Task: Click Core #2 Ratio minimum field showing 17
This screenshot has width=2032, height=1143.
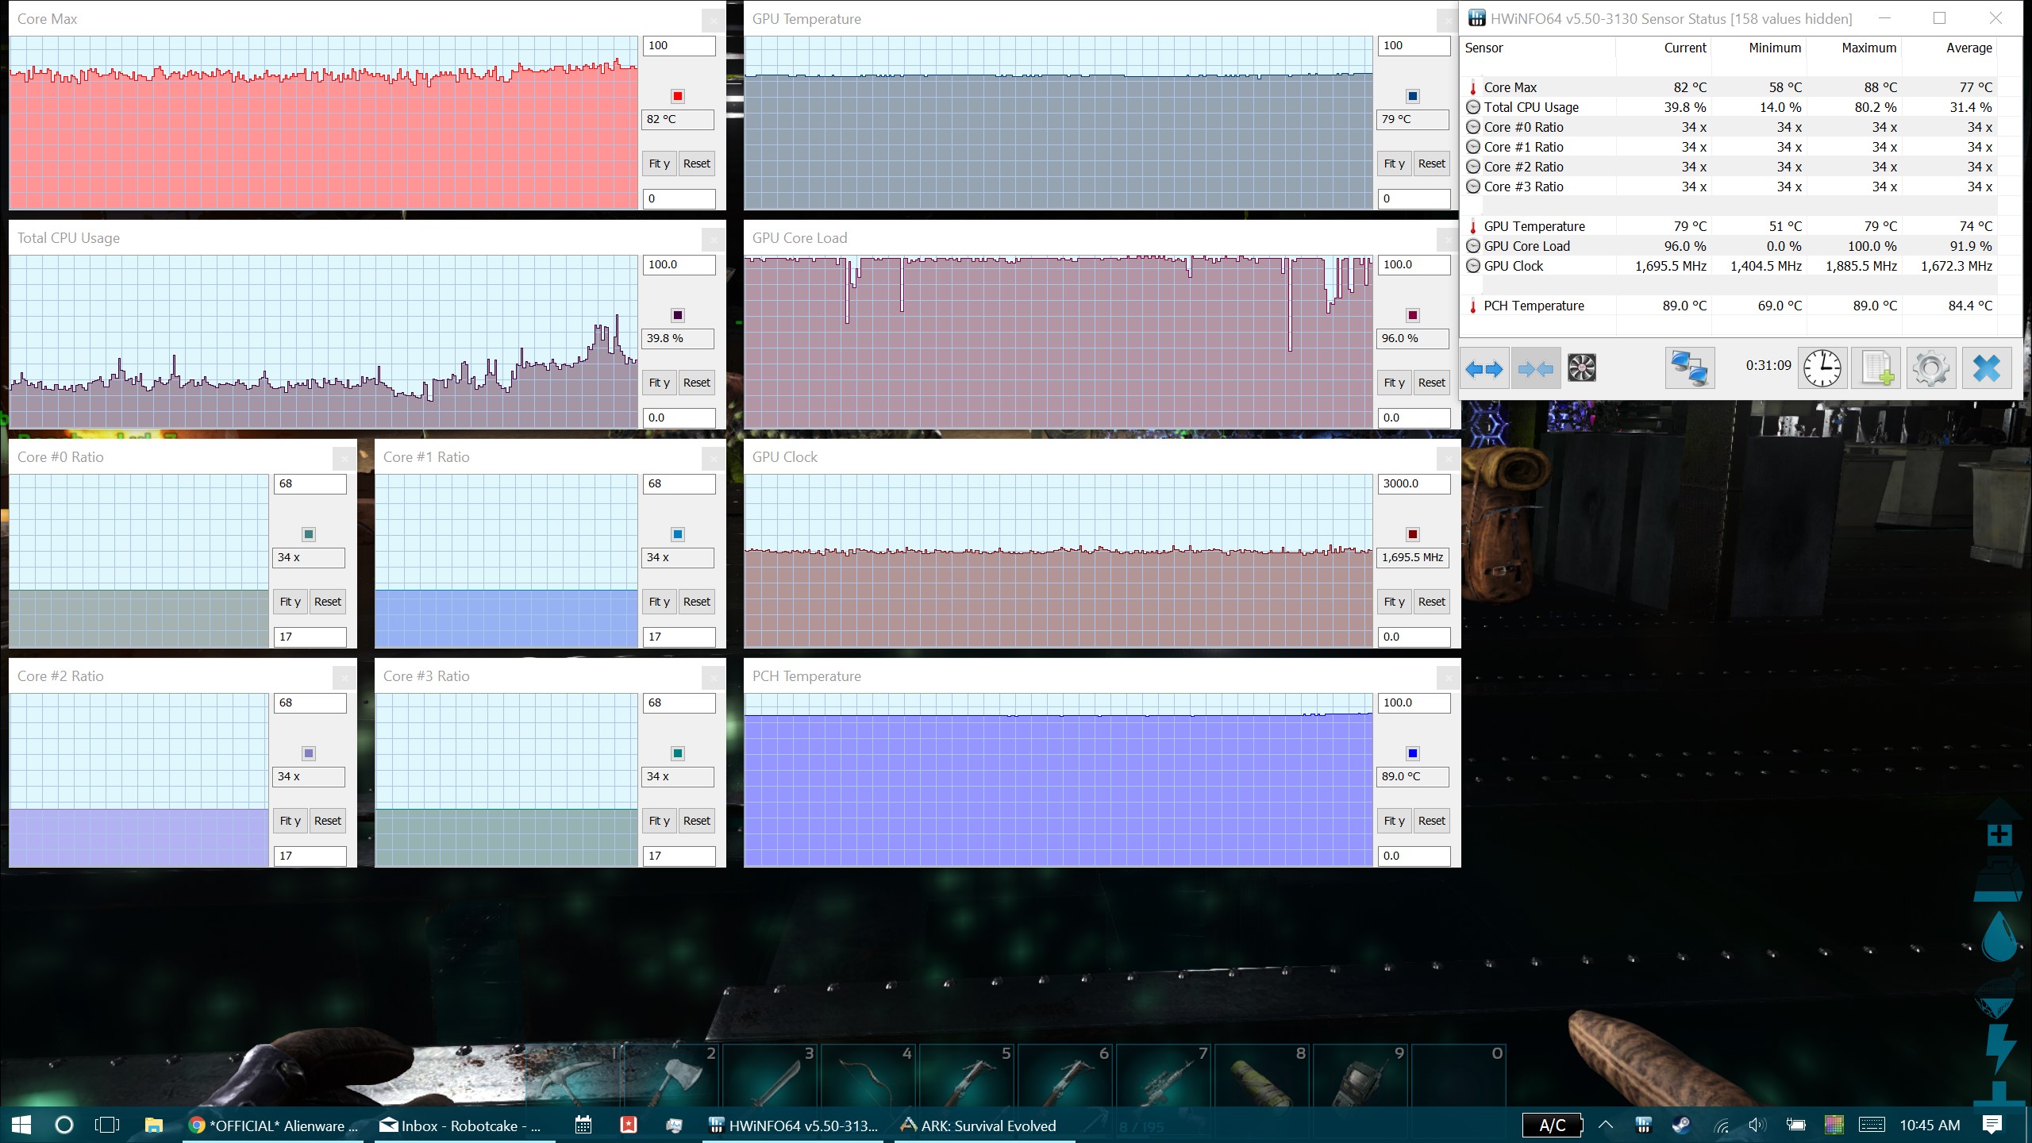Action: (310, 856)
